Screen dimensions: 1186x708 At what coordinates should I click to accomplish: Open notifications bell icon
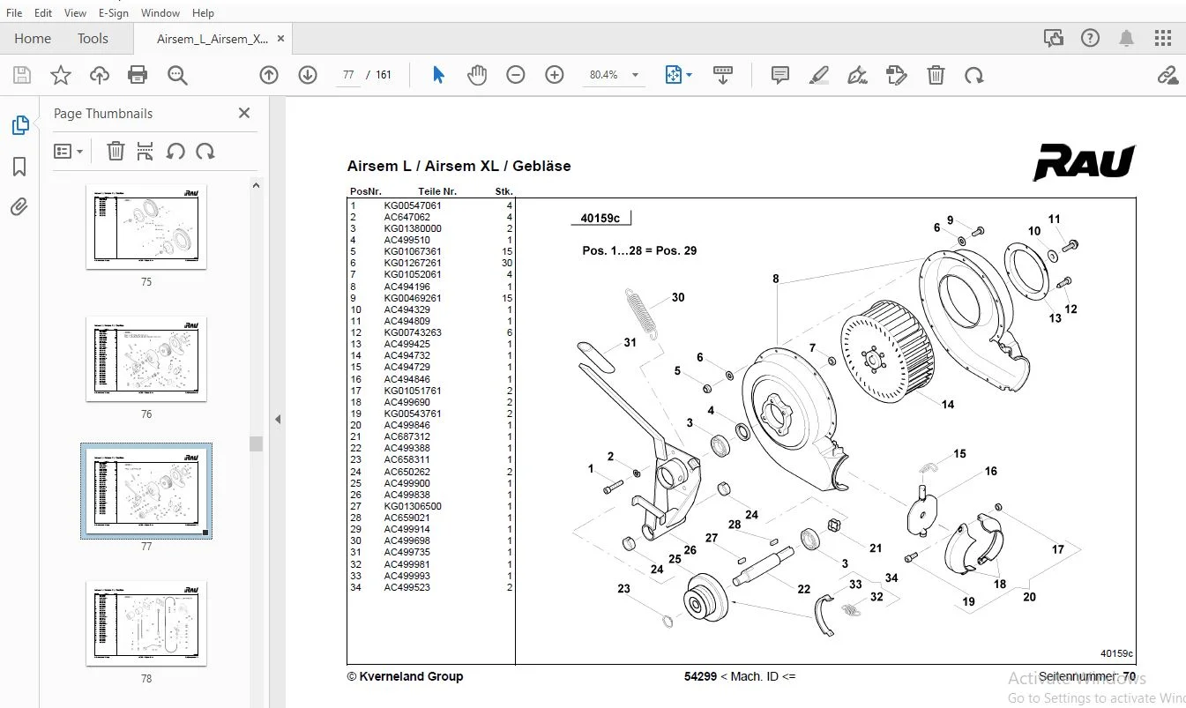1127,38
